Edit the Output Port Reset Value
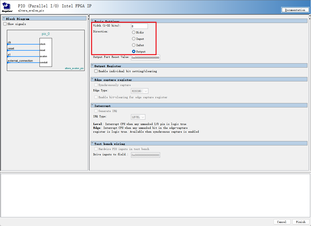This screenshot has height=226, width=311. [145, 57]
